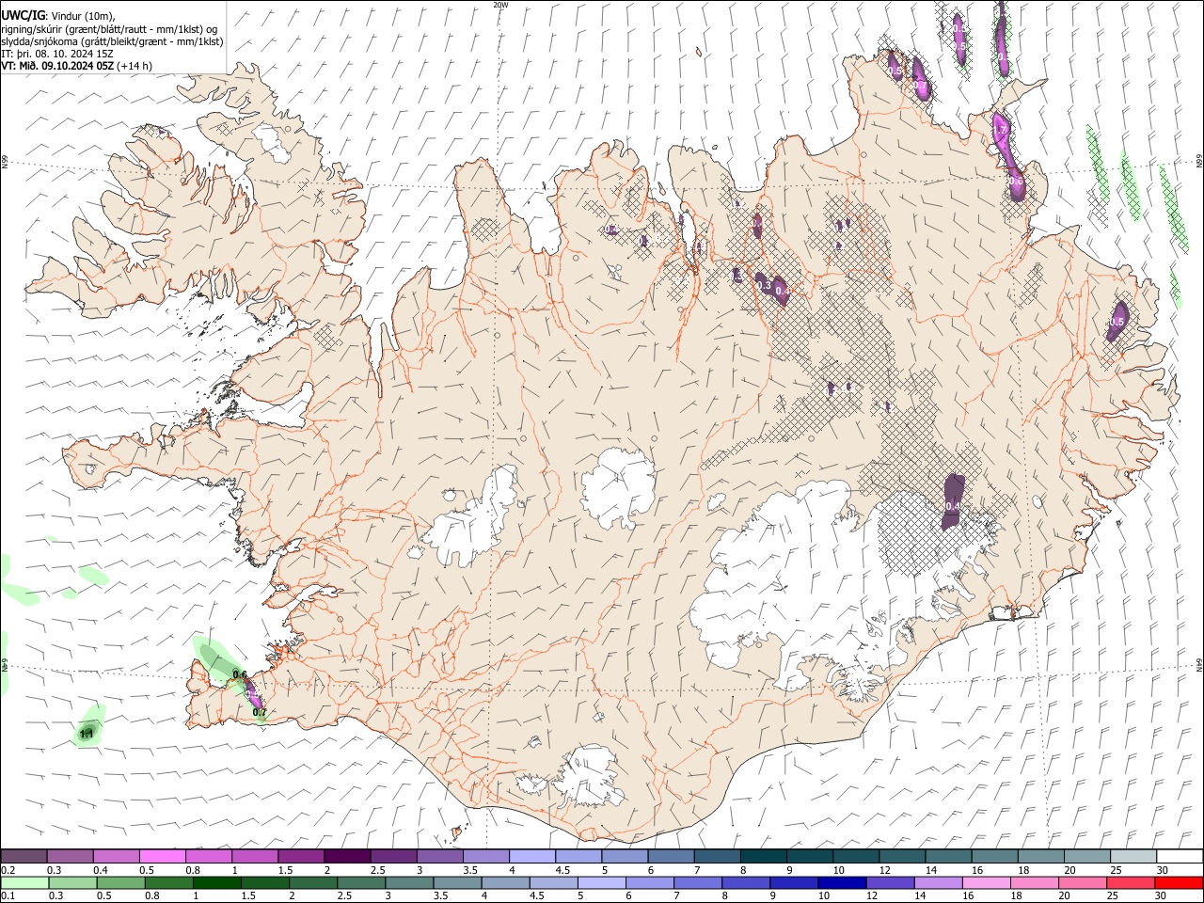Select the white 30 swatch in upper legend
Image resolution: width=1204 pixels, height=903 pixels.
pos(1180,856)
